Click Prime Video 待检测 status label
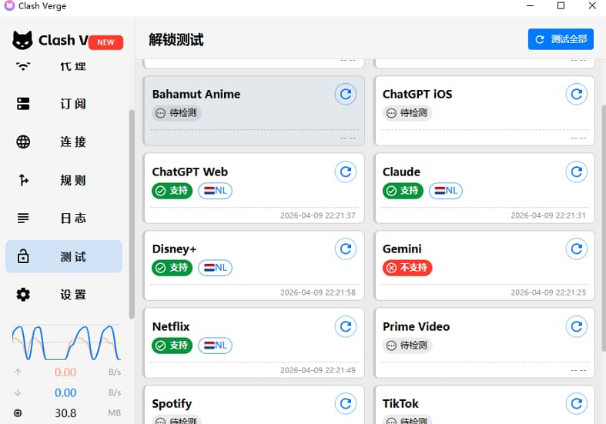606x424 pixels. click(x=407, y=346)
